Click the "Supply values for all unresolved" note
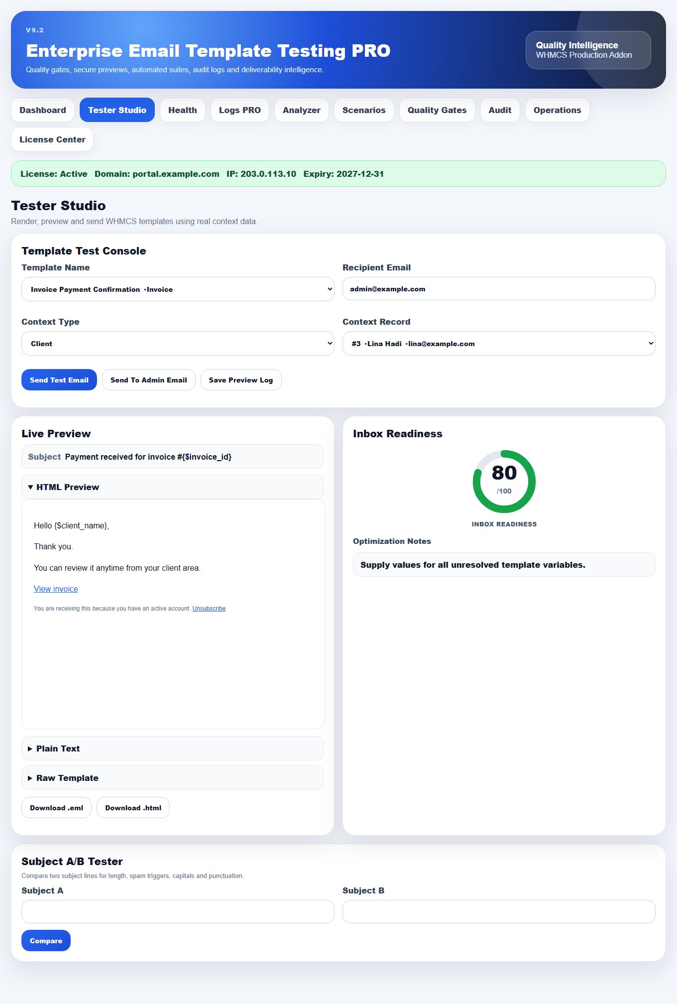Screen dimensions: 677x1004 [504, 565]
